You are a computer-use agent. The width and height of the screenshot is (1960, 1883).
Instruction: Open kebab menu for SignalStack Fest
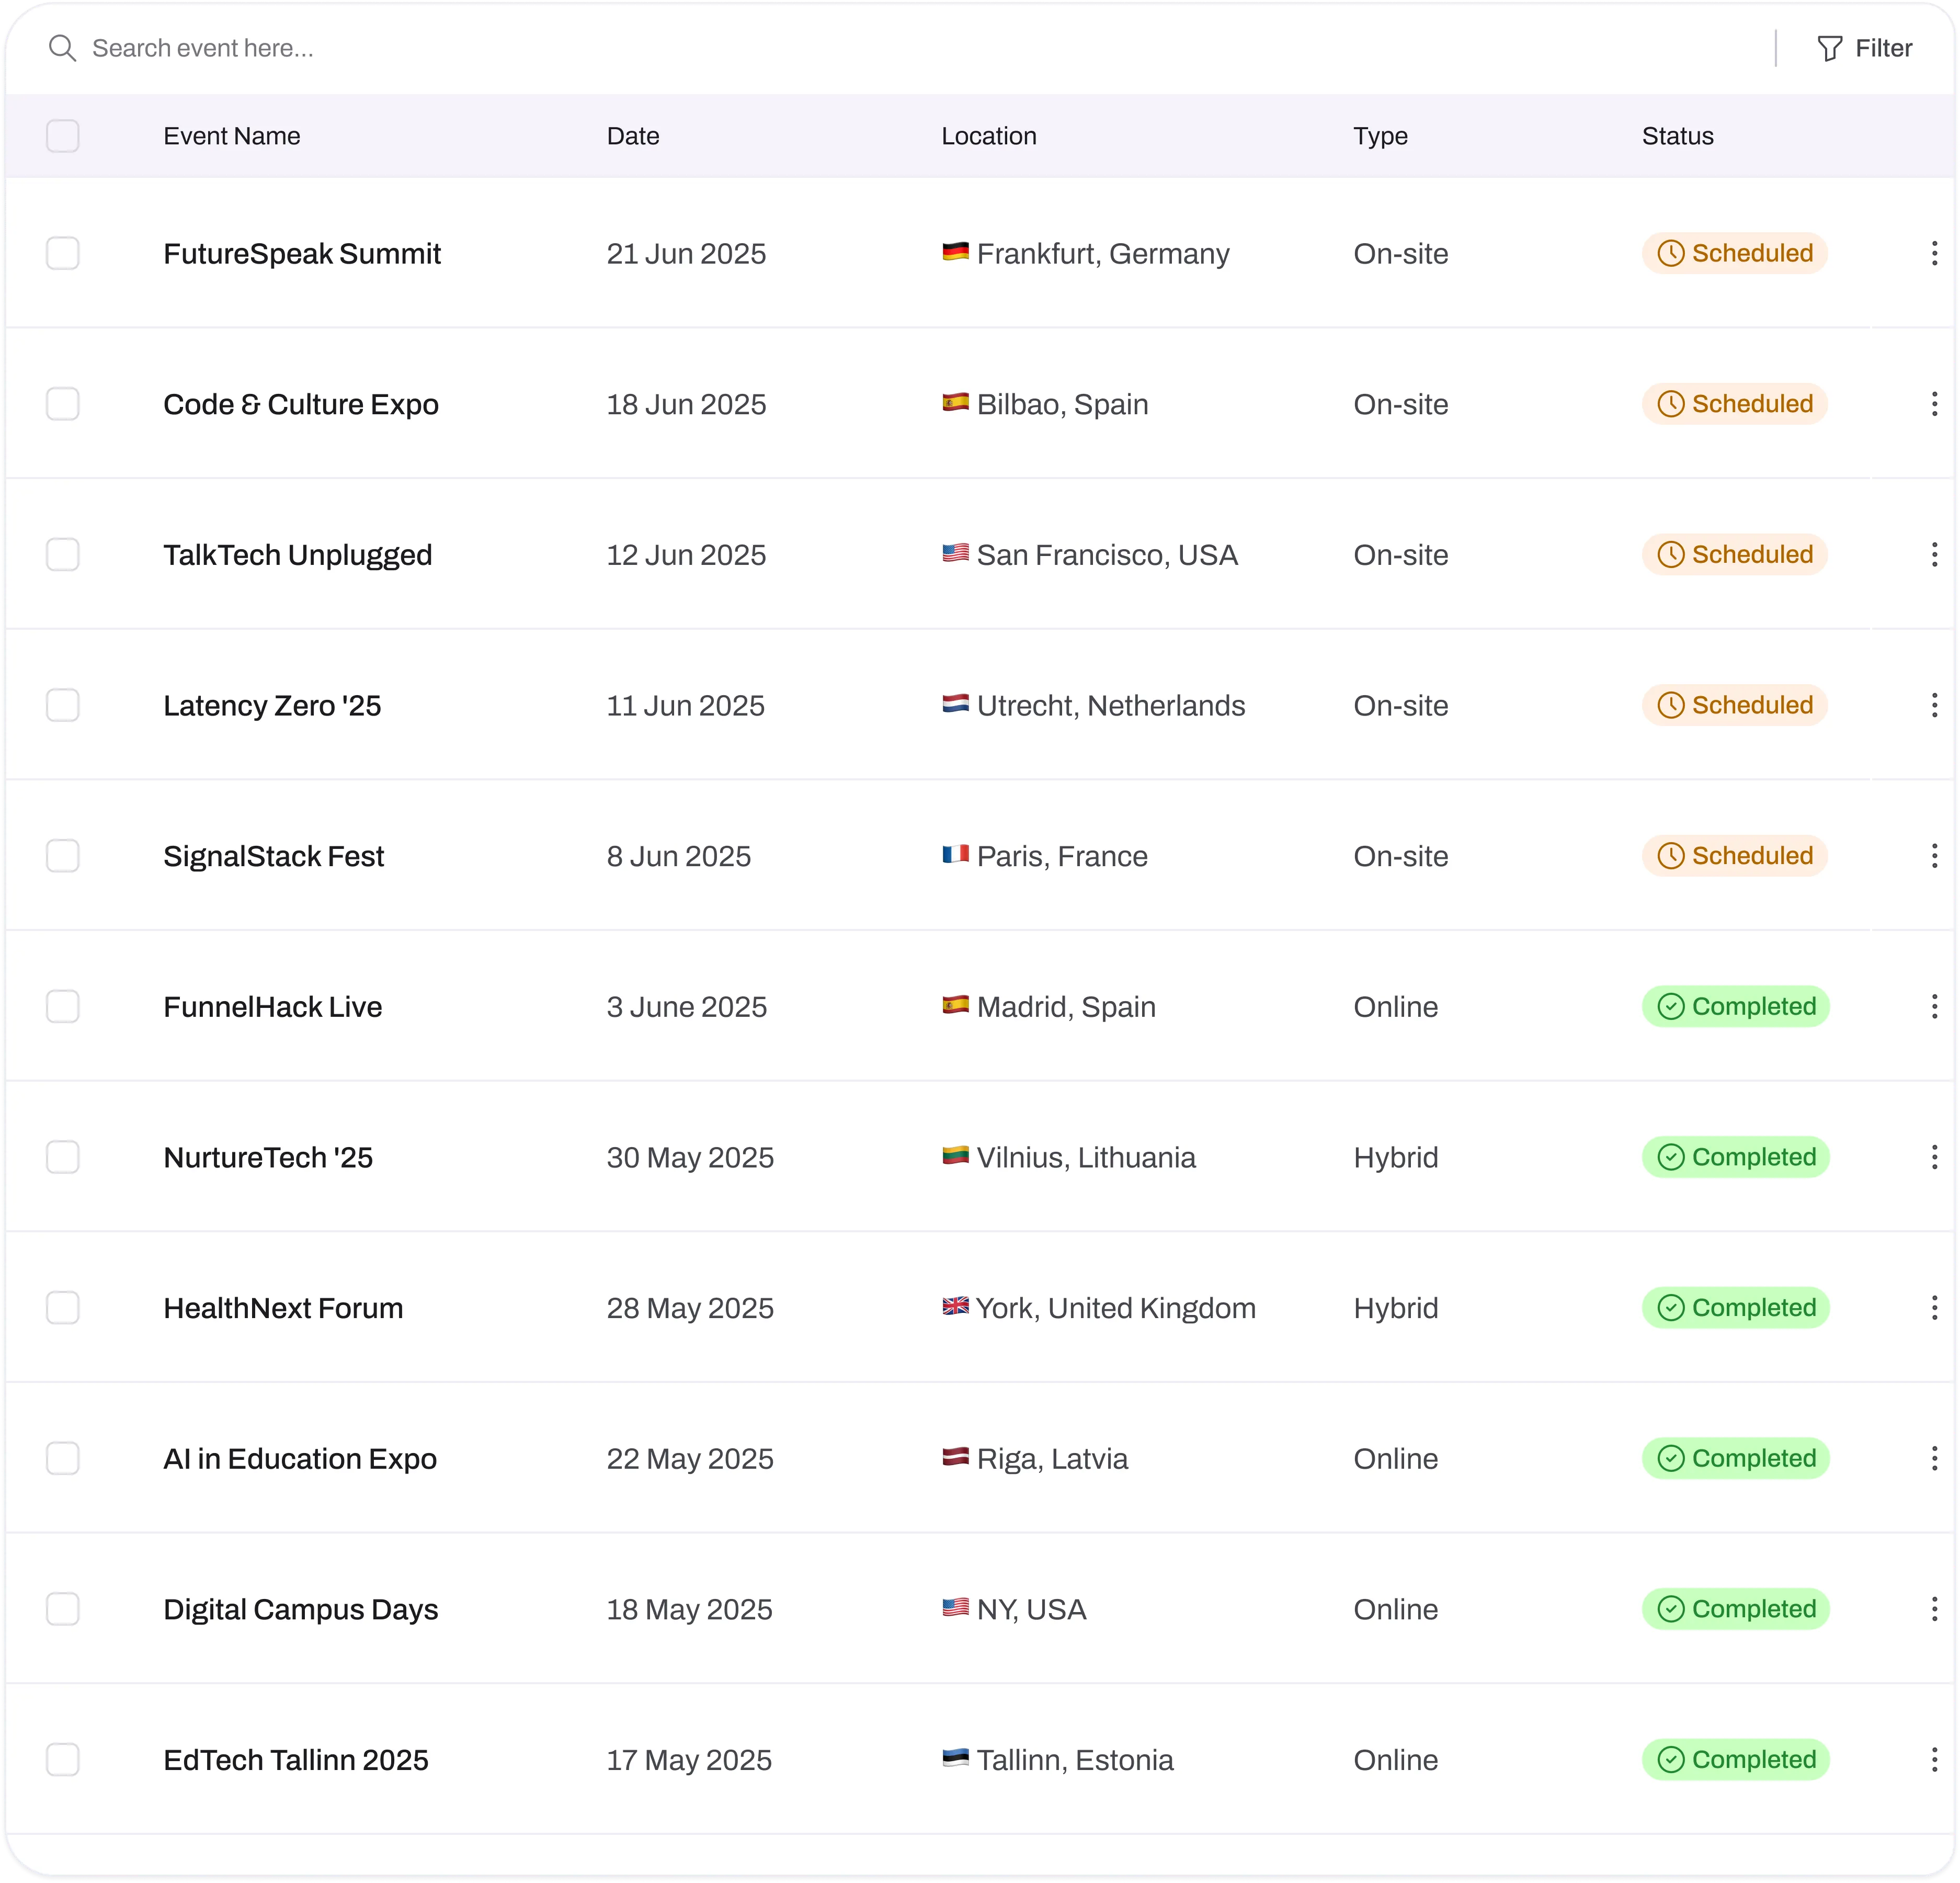click(x=1934, y=856)
